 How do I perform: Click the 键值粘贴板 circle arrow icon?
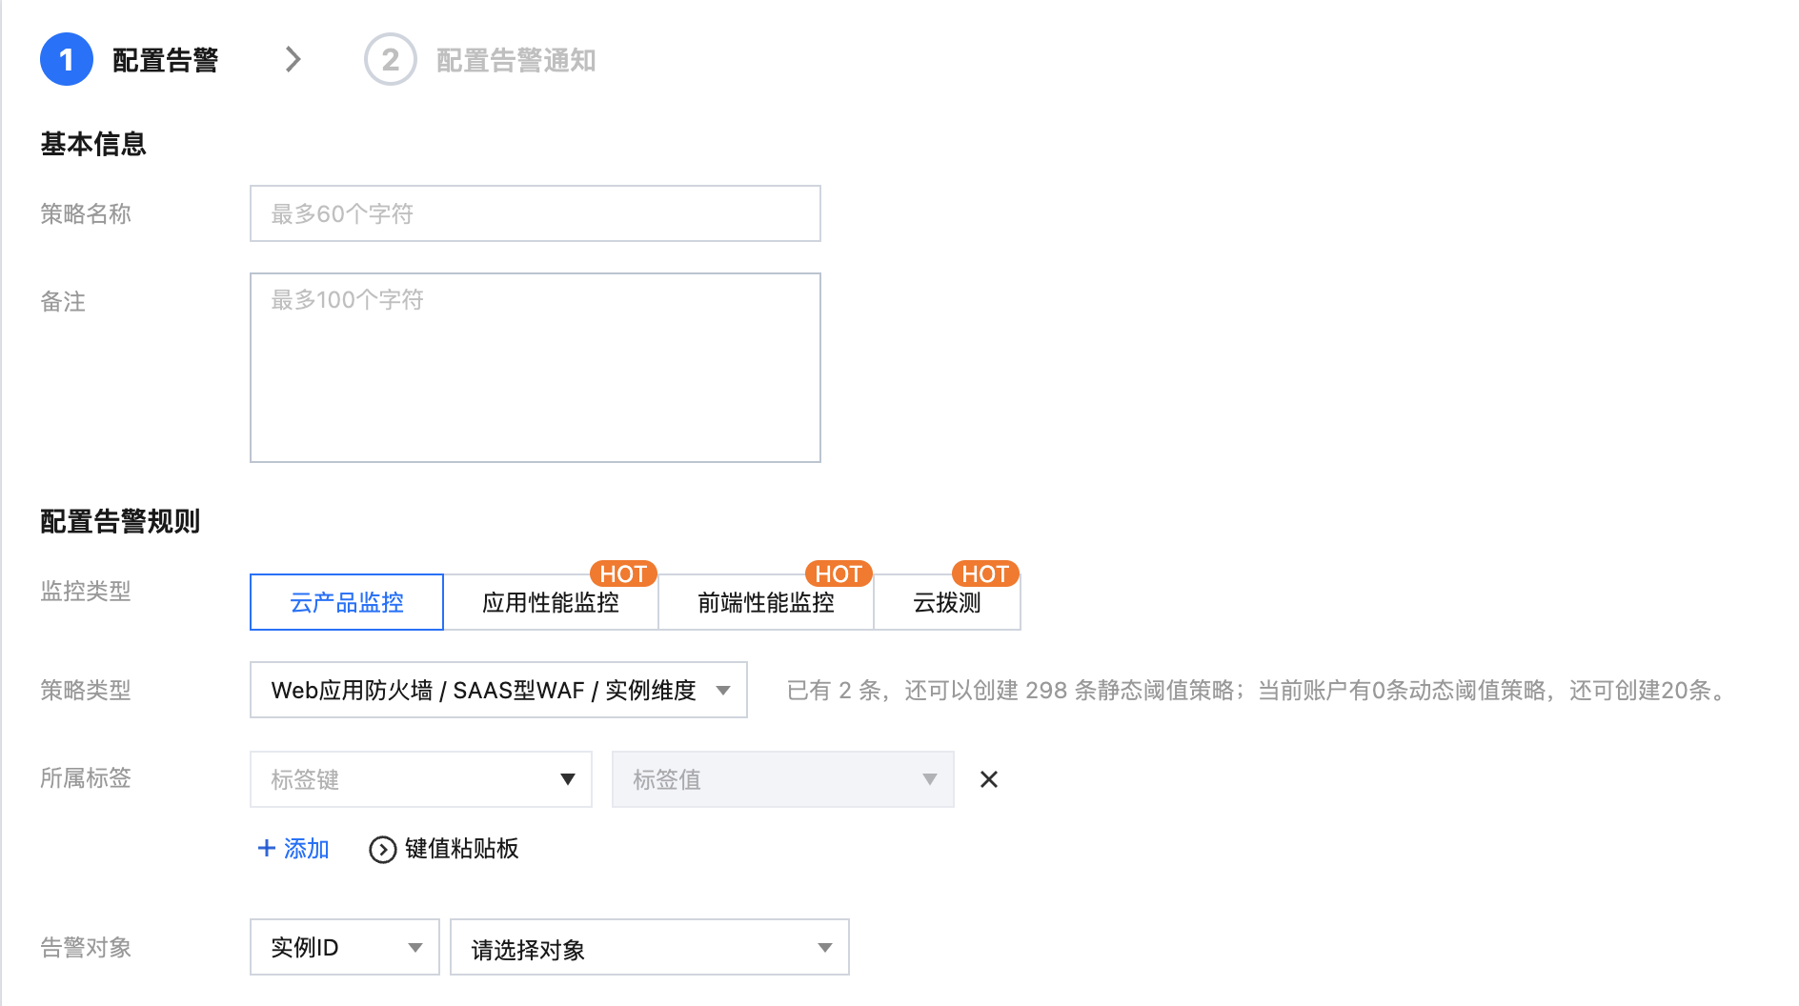tap(382, 850)
